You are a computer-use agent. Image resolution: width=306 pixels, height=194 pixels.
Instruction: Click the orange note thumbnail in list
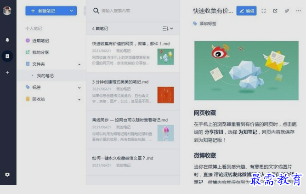click(x=165, y=95)
